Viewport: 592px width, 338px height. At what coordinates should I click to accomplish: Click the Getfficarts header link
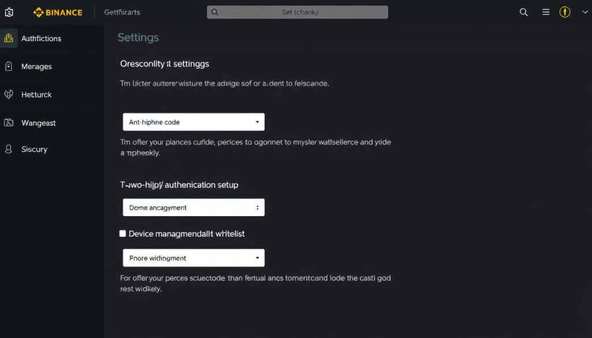click(x=122, y=12)
